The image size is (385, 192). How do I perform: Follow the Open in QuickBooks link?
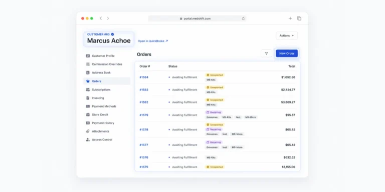tap(153, 41)
